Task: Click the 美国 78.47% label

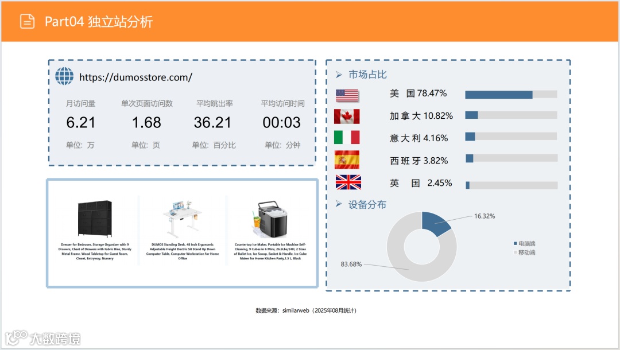Action: (418, 93)
